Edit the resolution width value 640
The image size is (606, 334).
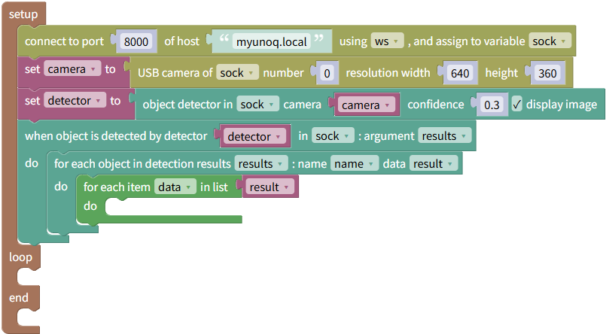(460, 73)
